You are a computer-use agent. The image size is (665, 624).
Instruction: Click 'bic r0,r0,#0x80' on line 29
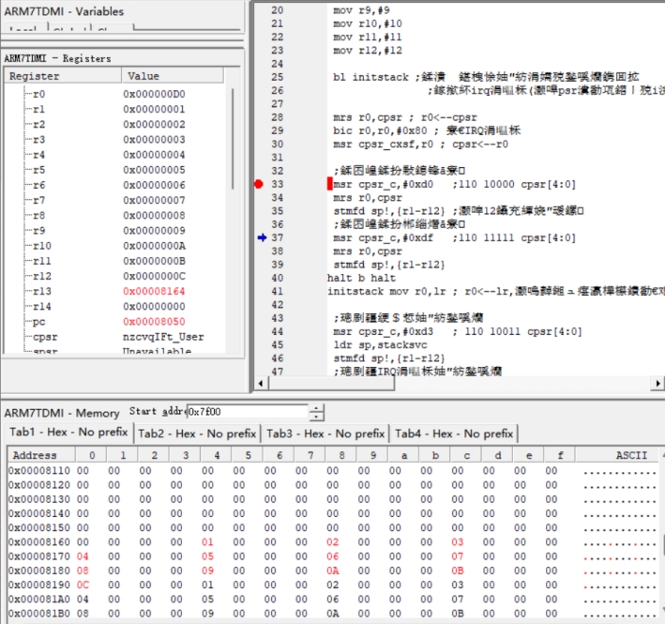[380, 130]
